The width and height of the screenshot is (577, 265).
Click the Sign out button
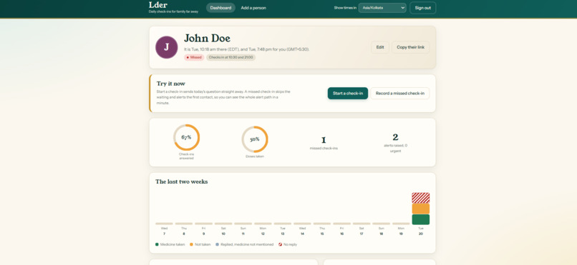click(423, 8)
